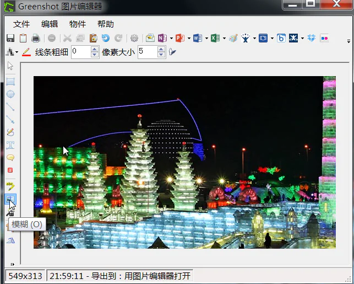Select the freehand drawing tool
The width and height of the screenshot is (354, 284).
10,132
